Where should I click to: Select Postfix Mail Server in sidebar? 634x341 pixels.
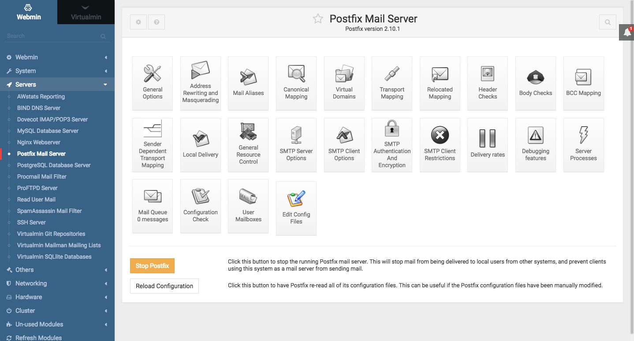click(x=41, y=154)
